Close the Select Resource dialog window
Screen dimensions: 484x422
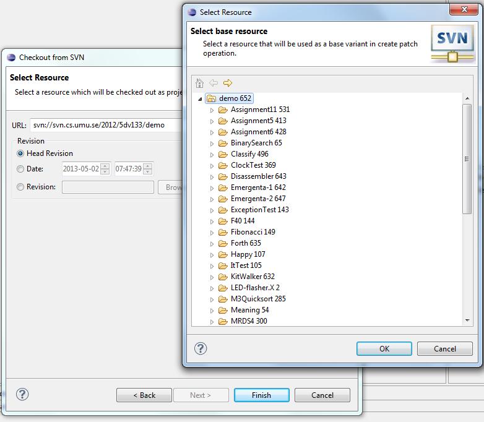tap(464, 9)
